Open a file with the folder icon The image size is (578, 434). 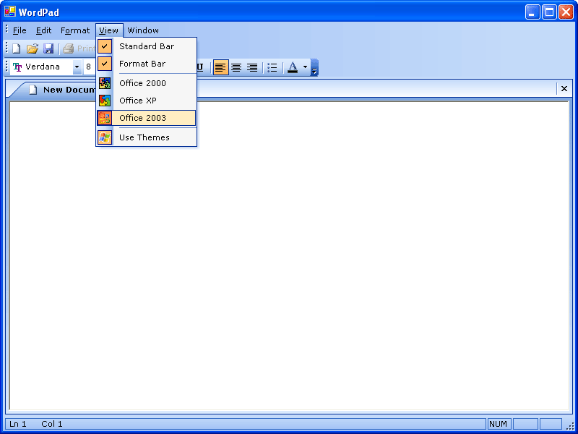[33, 48]
